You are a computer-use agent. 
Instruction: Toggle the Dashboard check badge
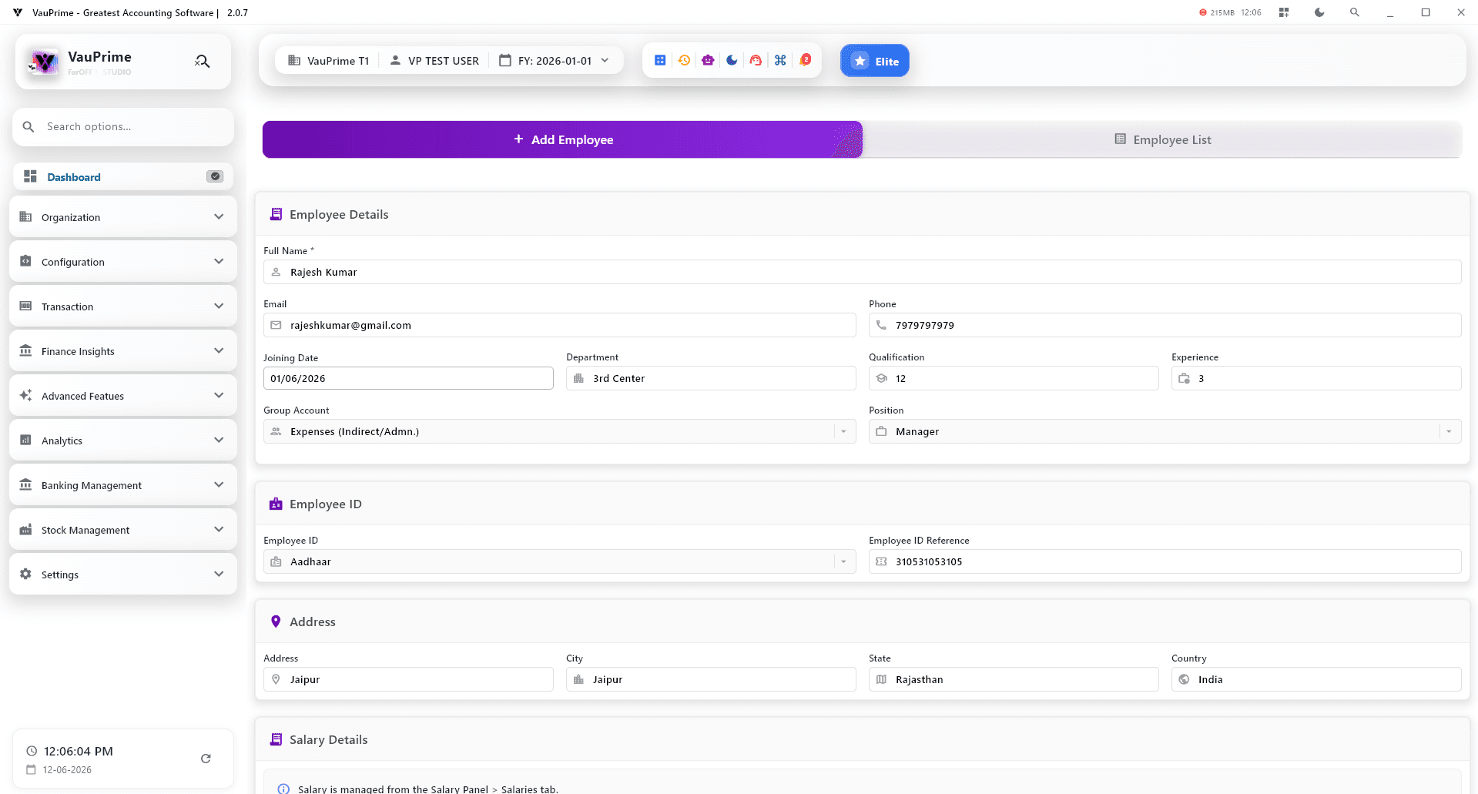point(215,176)
